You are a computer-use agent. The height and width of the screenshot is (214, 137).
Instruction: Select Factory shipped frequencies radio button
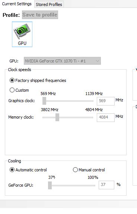coord(12,80)
